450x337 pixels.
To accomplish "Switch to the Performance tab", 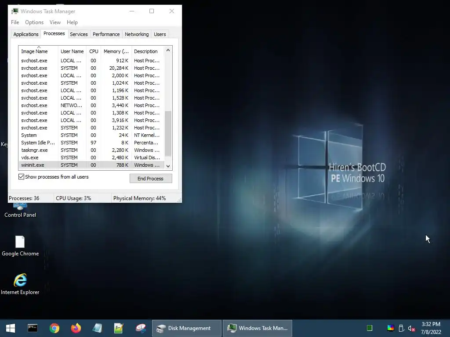I will click(106, 34).
